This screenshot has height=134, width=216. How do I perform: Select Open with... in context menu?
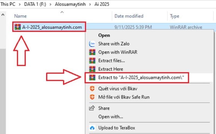point(110,117)
